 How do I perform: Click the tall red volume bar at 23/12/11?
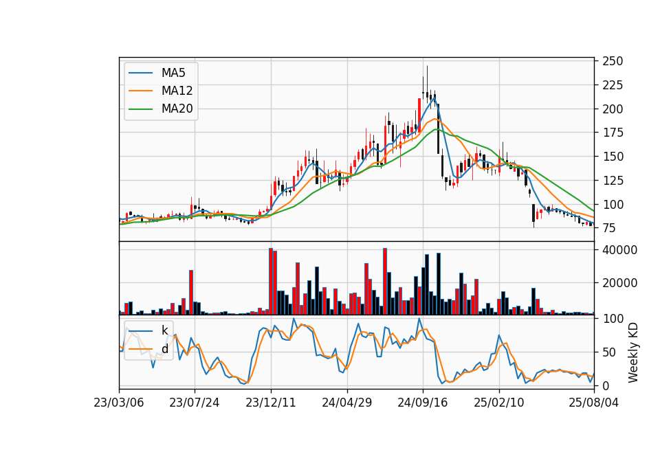(x=271, y=282)
